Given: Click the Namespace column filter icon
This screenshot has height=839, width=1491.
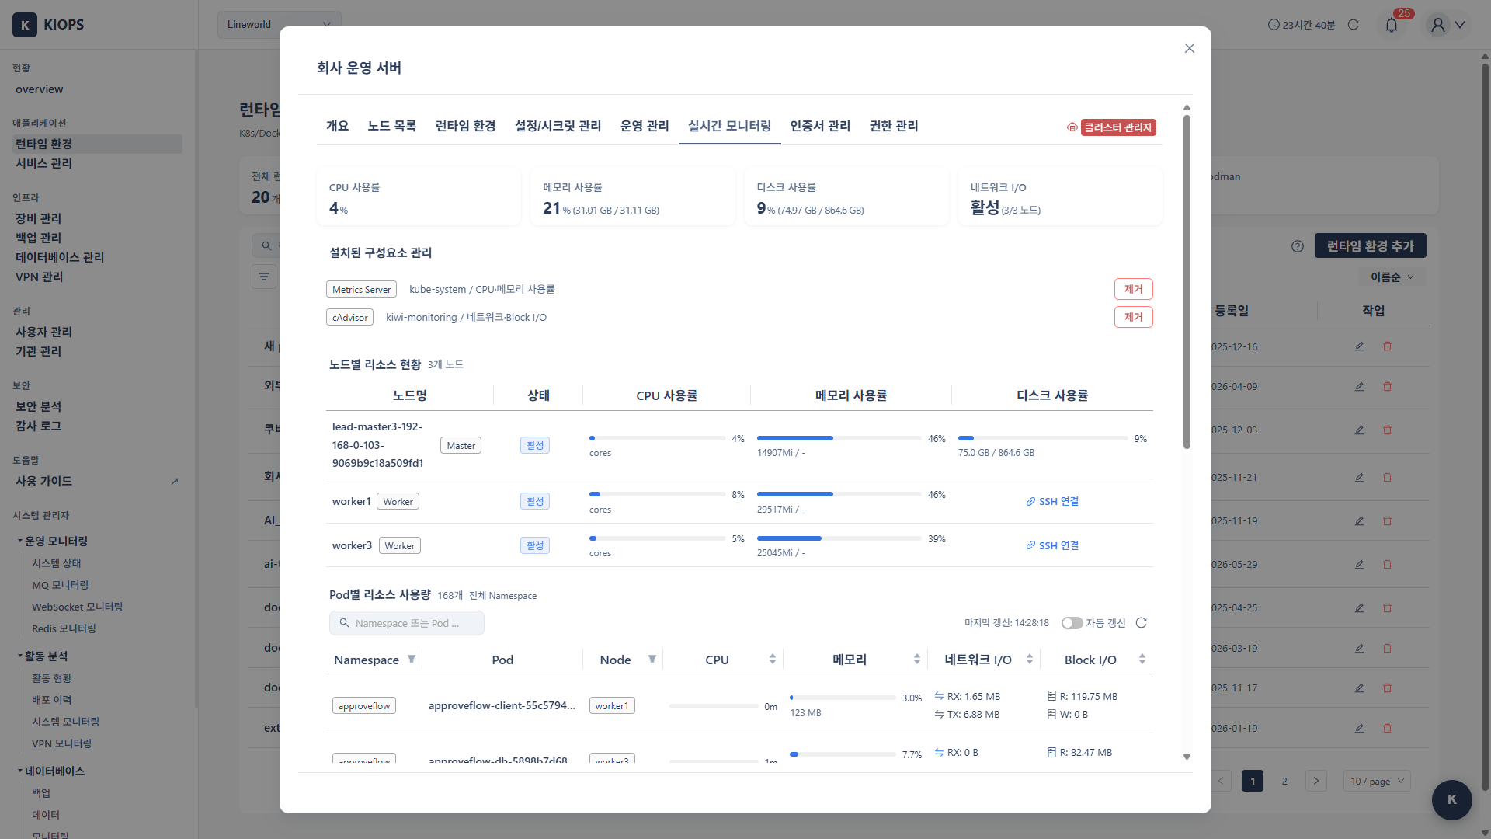Looking at the screenshot, I should click(412, 660).
